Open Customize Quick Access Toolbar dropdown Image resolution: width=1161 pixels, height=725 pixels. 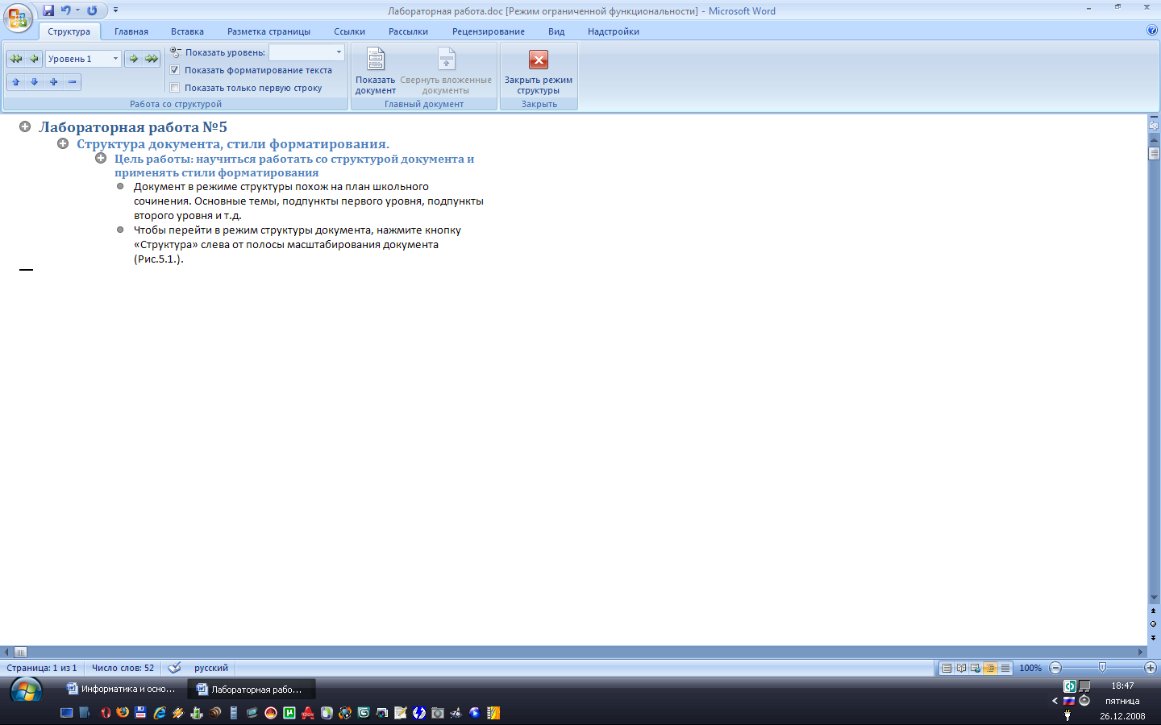click(x=115, y=10)
